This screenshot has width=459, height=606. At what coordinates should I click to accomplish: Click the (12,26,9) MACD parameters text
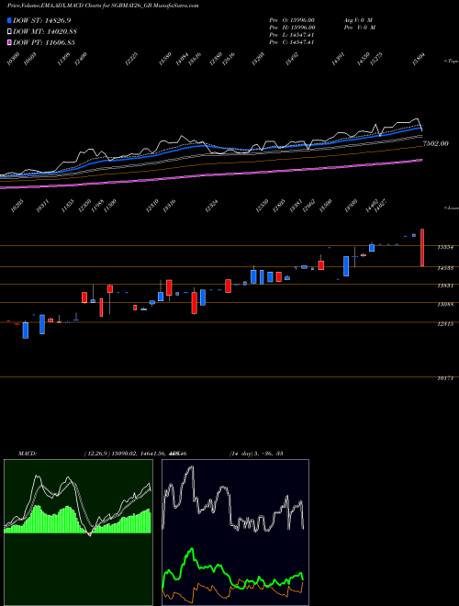pyautogui.click(x=97, y=454)
